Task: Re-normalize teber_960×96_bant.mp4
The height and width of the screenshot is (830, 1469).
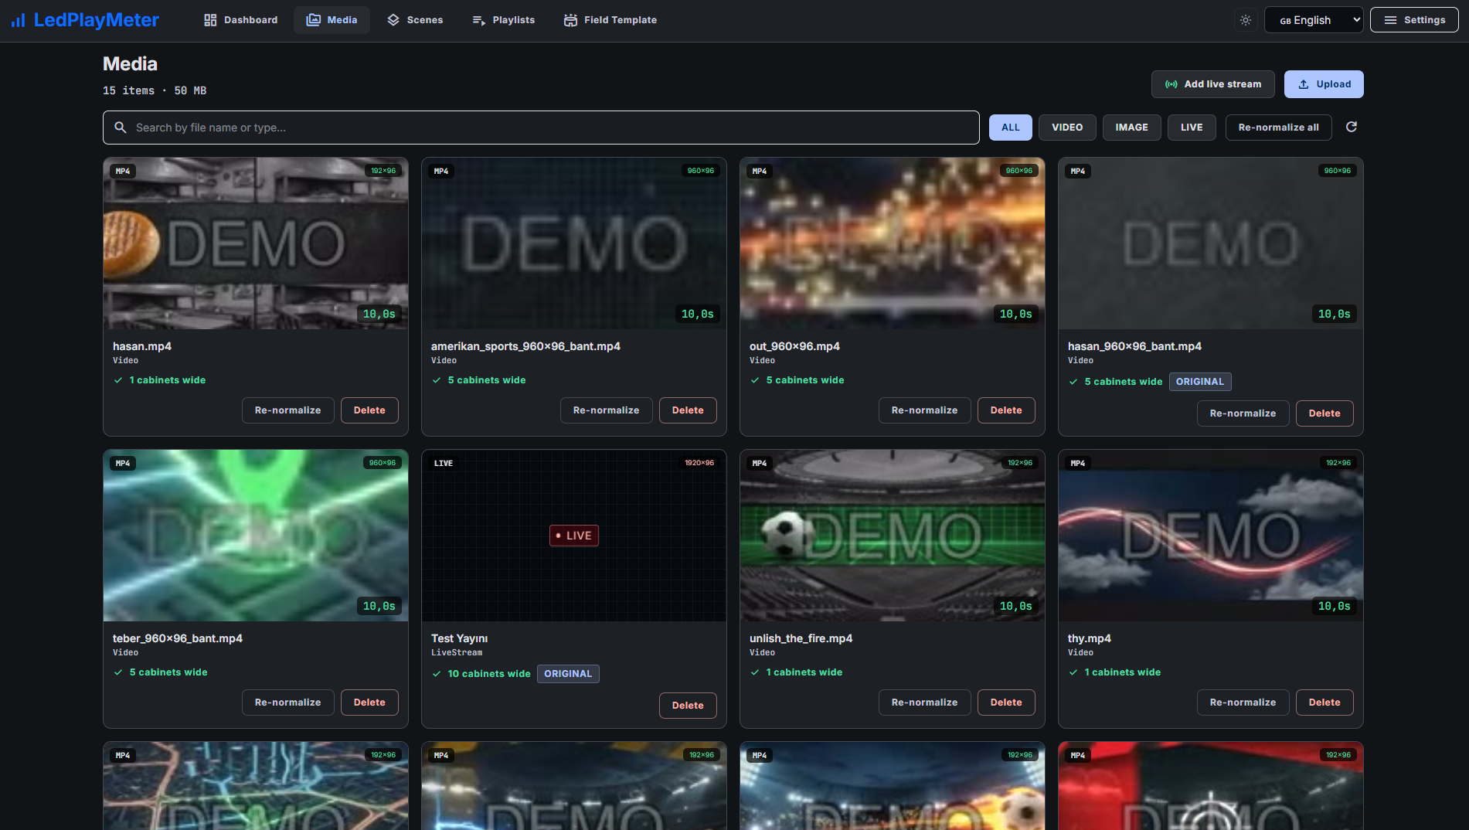Action: 287,702
